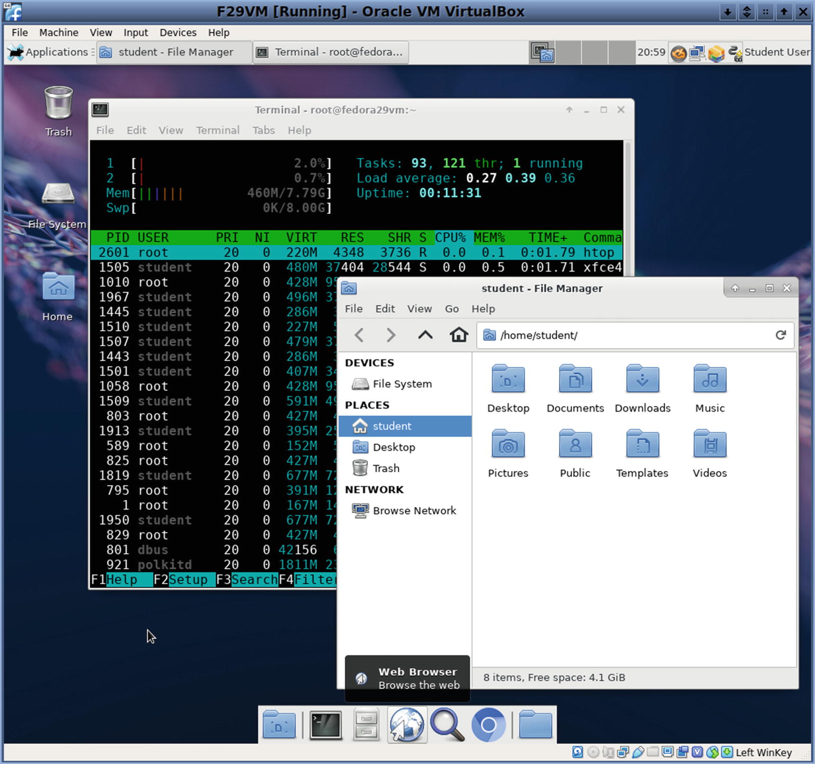Open Trash icon on desktop

(58, 112)
